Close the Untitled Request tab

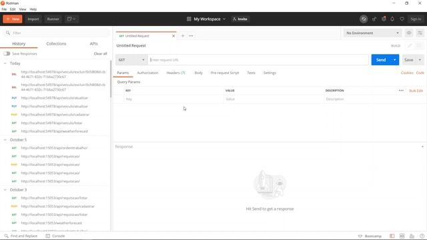click(x=173, y=36)
